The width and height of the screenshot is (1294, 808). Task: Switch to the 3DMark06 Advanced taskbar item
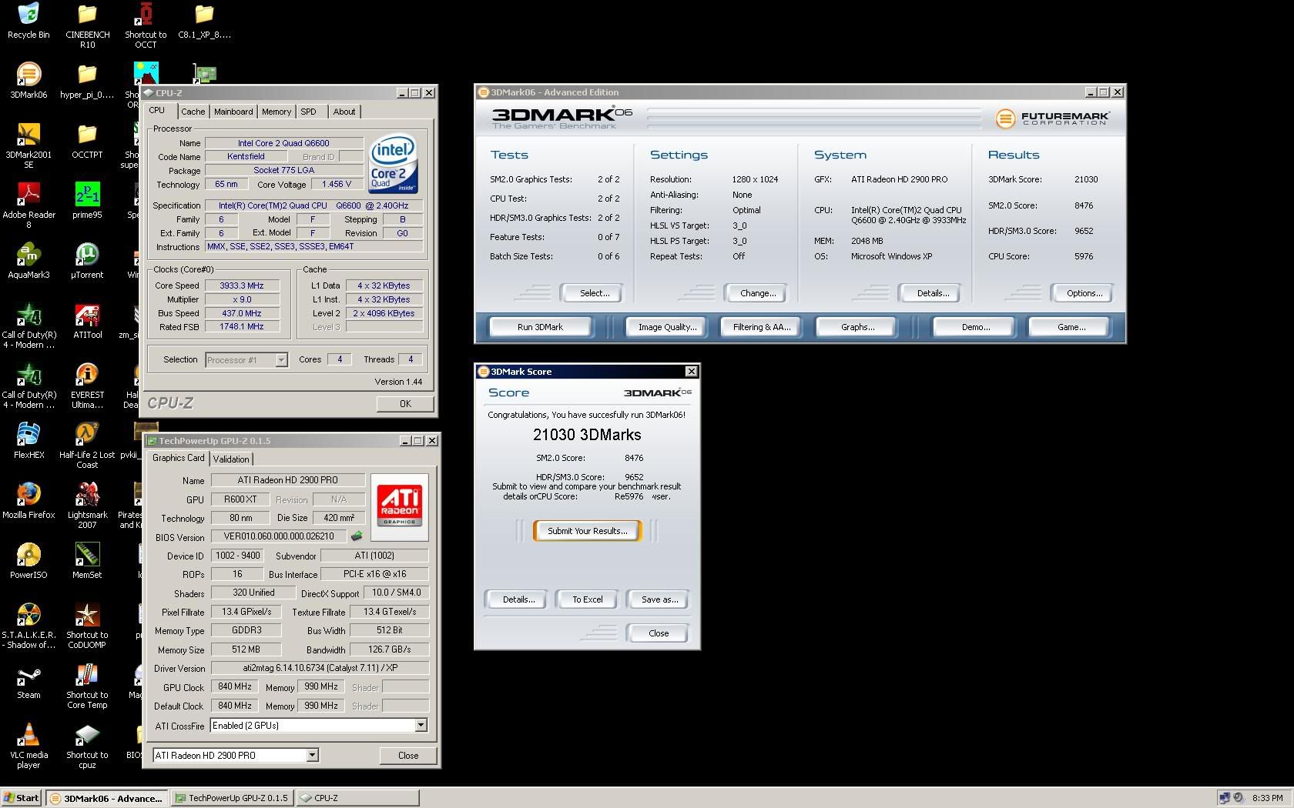106,798
